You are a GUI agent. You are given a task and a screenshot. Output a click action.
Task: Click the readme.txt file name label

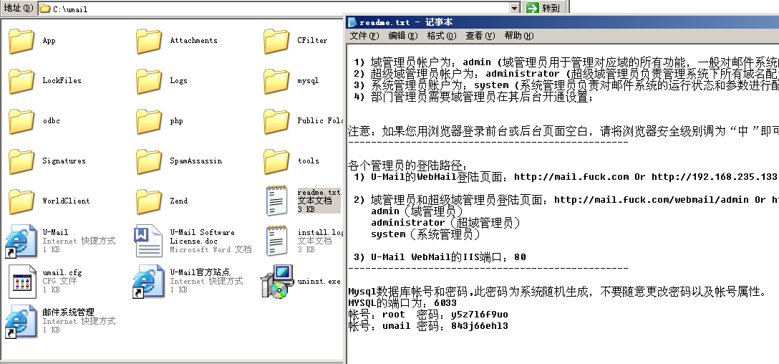(x=319, y=193)
